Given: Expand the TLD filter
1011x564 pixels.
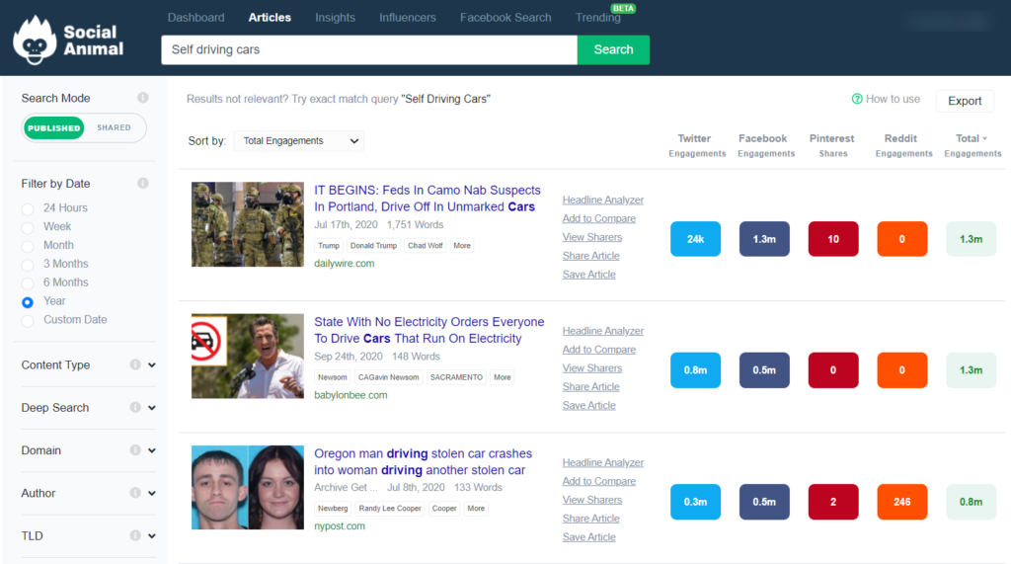Looking at the screenshot, I should point(151,535).
